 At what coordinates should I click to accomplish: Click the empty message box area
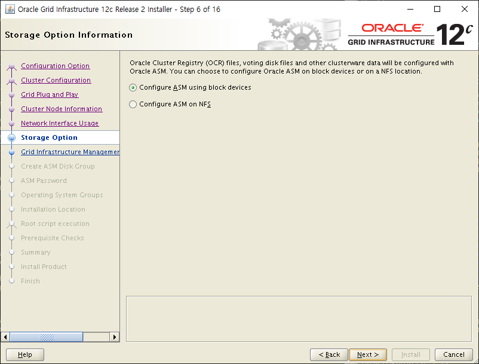point(299,319)
